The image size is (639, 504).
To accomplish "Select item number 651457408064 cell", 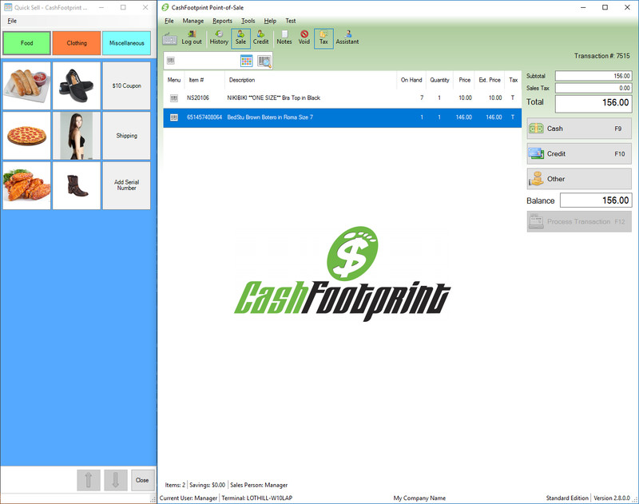I will coord(204,117).
